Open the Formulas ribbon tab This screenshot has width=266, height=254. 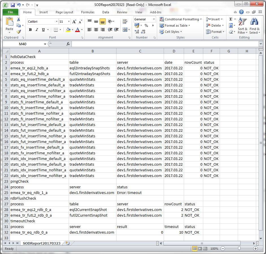pos(88,12)
